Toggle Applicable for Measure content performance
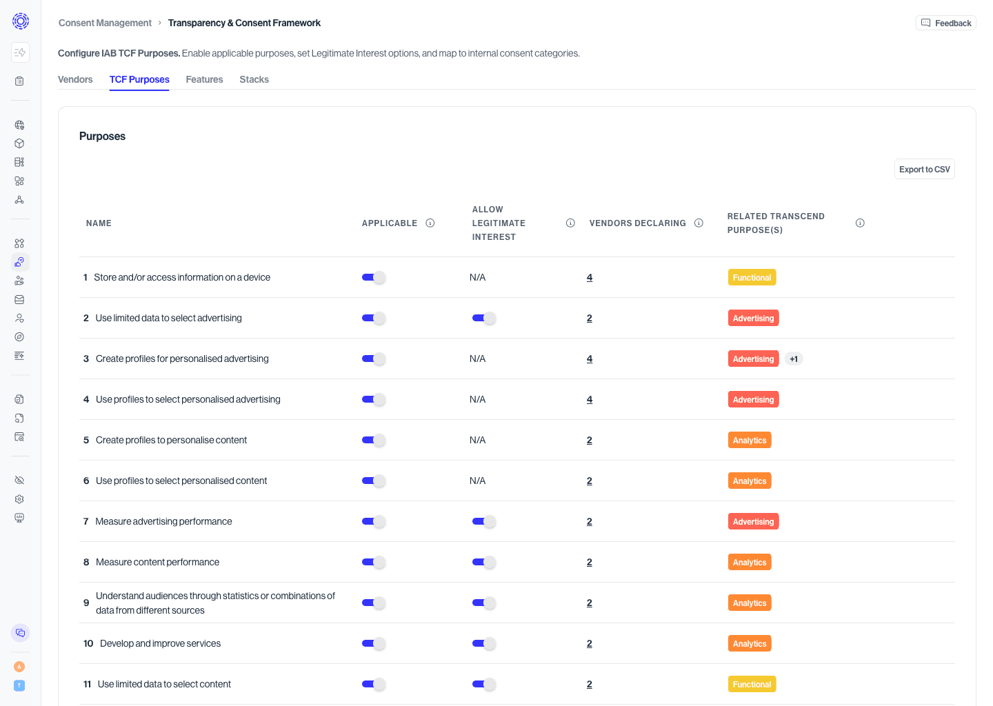993x706 pixels. (374, 563)
